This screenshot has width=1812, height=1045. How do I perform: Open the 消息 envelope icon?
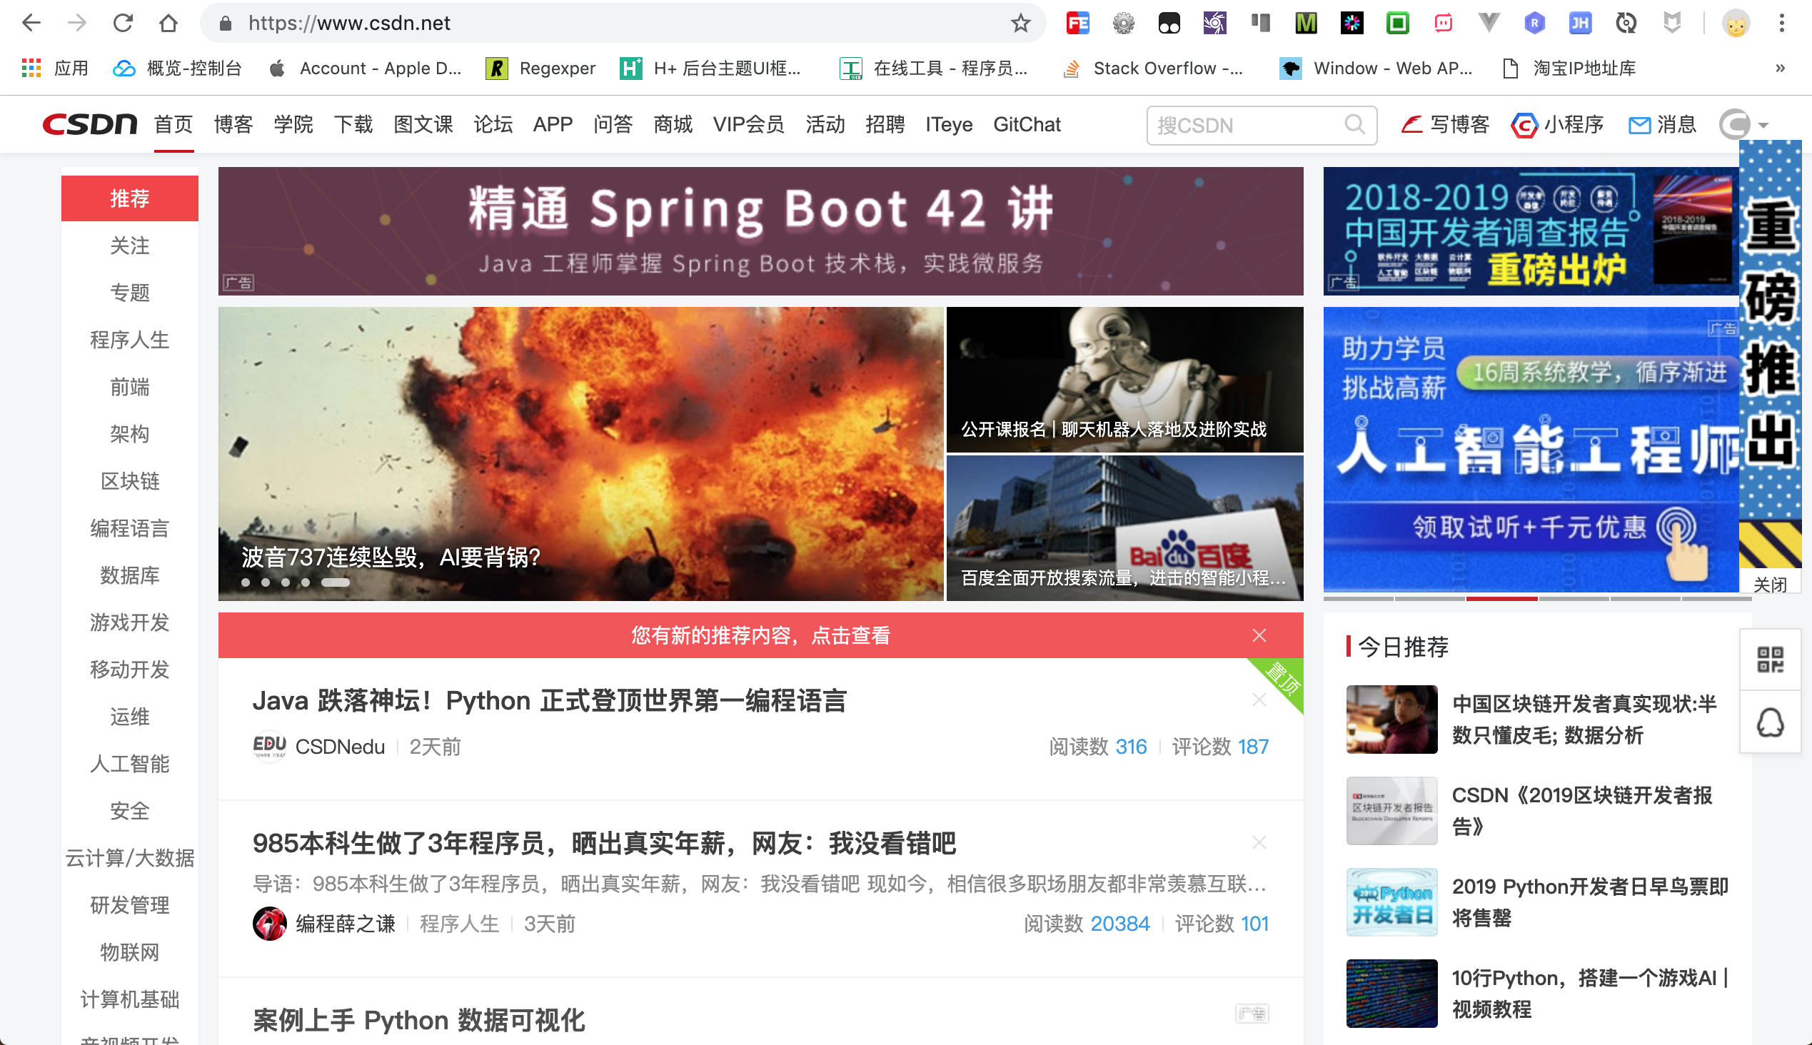tap(1639, 125)
